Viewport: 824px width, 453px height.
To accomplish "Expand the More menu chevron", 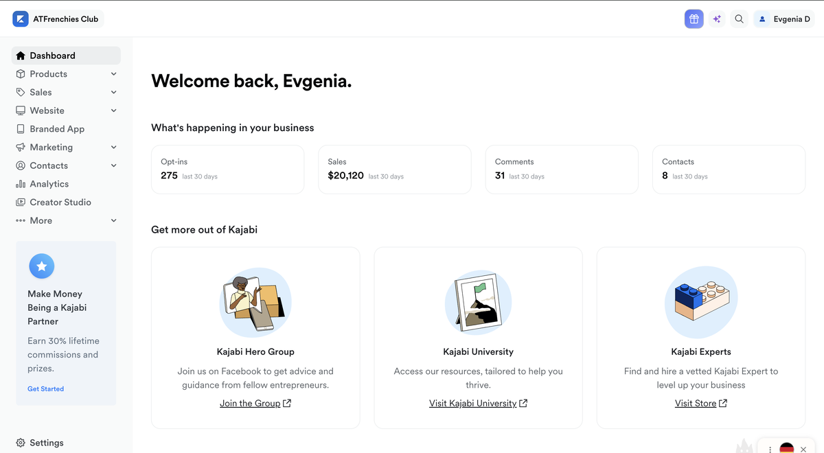I will click(x=114, y=221).
